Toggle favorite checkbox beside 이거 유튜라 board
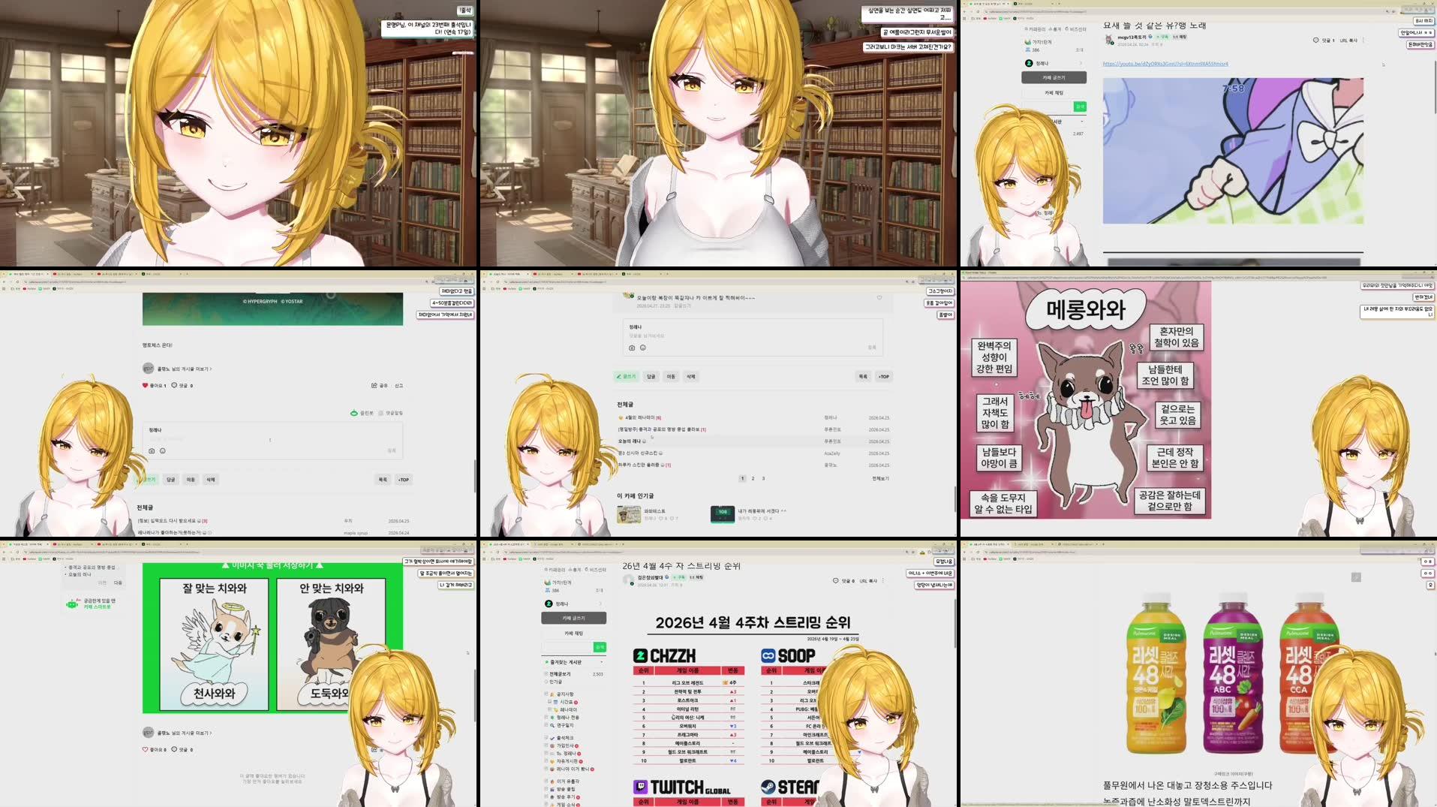The height and width of the screenshot is (807, 1437). [546, 781]
